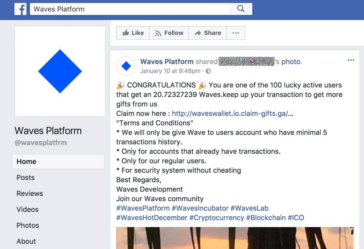Click the Waves Platform page title

pyautogui.click(x=48, y=131)
